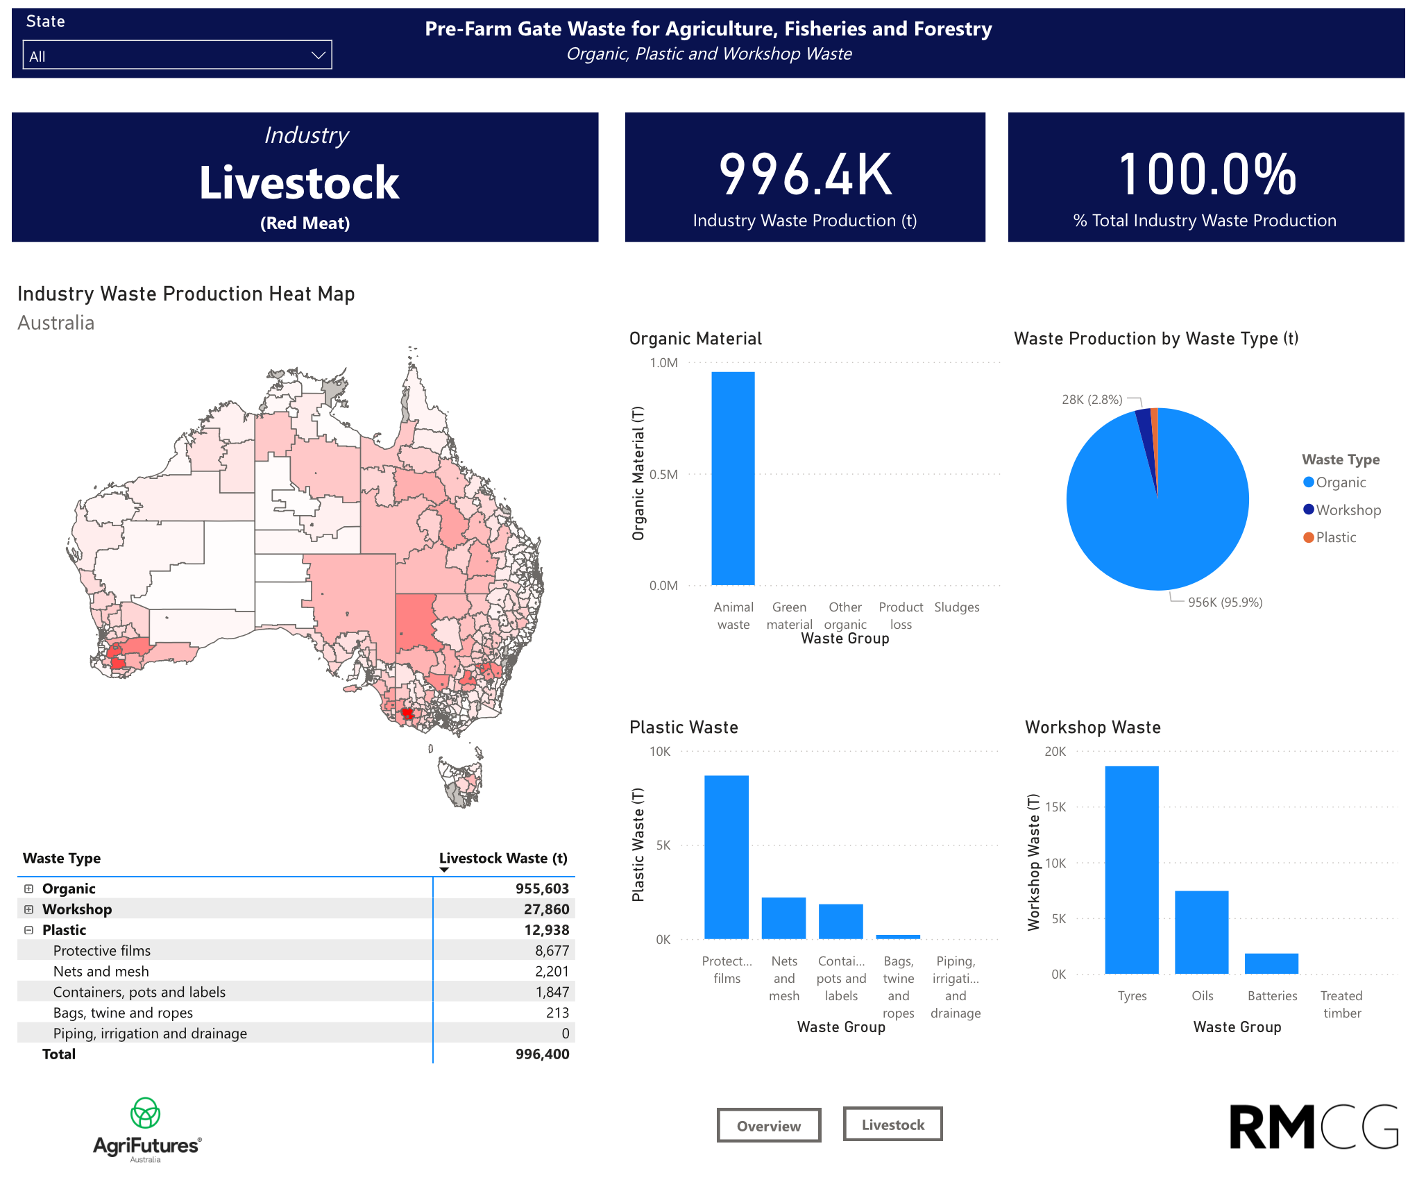This screenshot has width=1417, height=1180.
Task: Click the Waste Type column header
Action: pos(62,858)
